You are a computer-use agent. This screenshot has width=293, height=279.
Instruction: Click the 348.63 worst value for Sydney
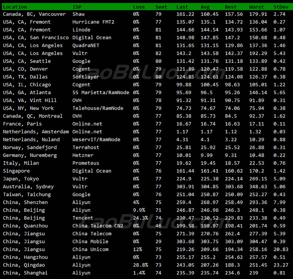coord(258,187)
